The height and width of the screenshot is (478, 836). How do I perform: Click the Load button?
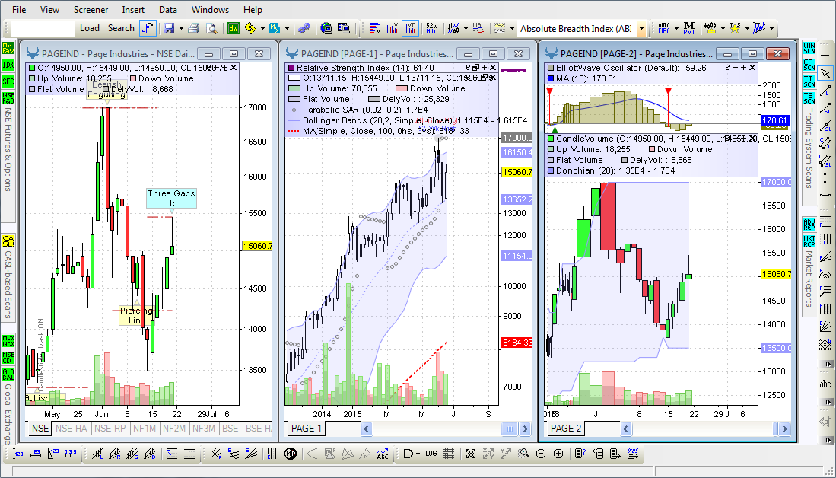[90, 28]
